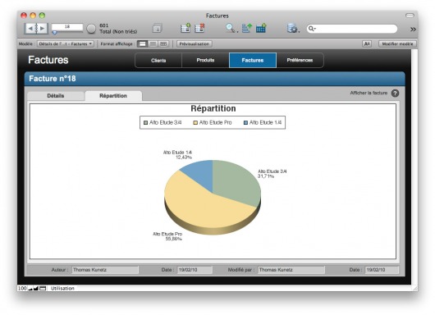The image size is (435, 315).
Task: Click the record navigation slider
Action: tap(67, 33)
